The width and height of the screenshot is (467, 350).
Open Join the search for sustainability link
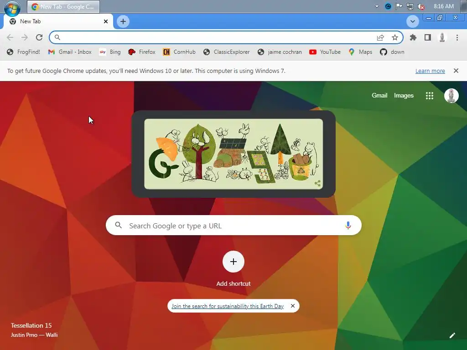pos(228,306)
